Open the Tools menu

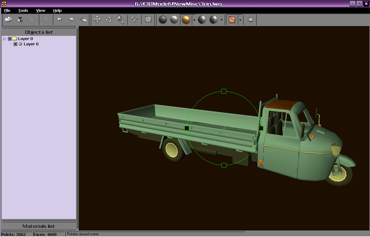point(23,10)
